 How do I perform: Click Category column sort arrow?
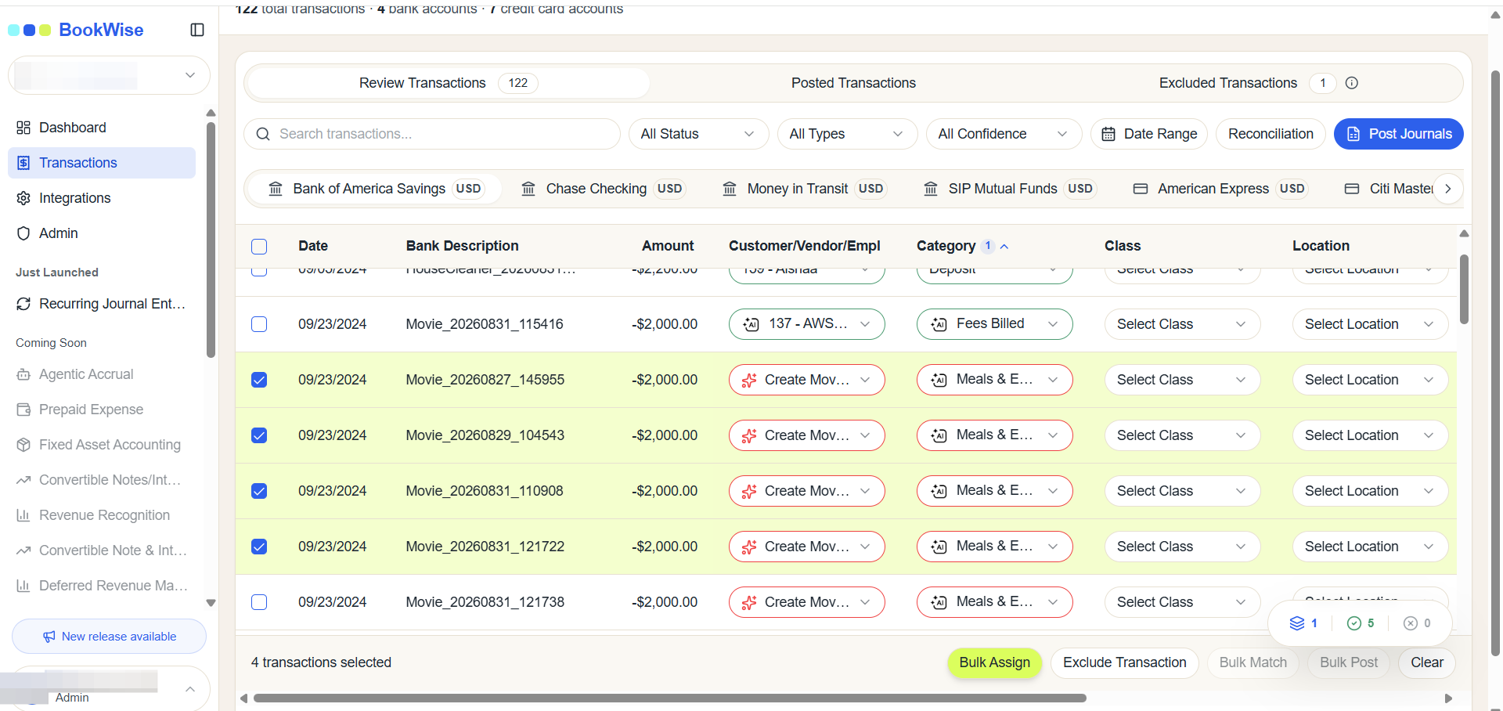1004,246
